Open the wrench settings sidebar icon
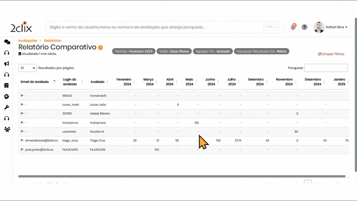Screen dimensions: 357x201 click(7, 107)
